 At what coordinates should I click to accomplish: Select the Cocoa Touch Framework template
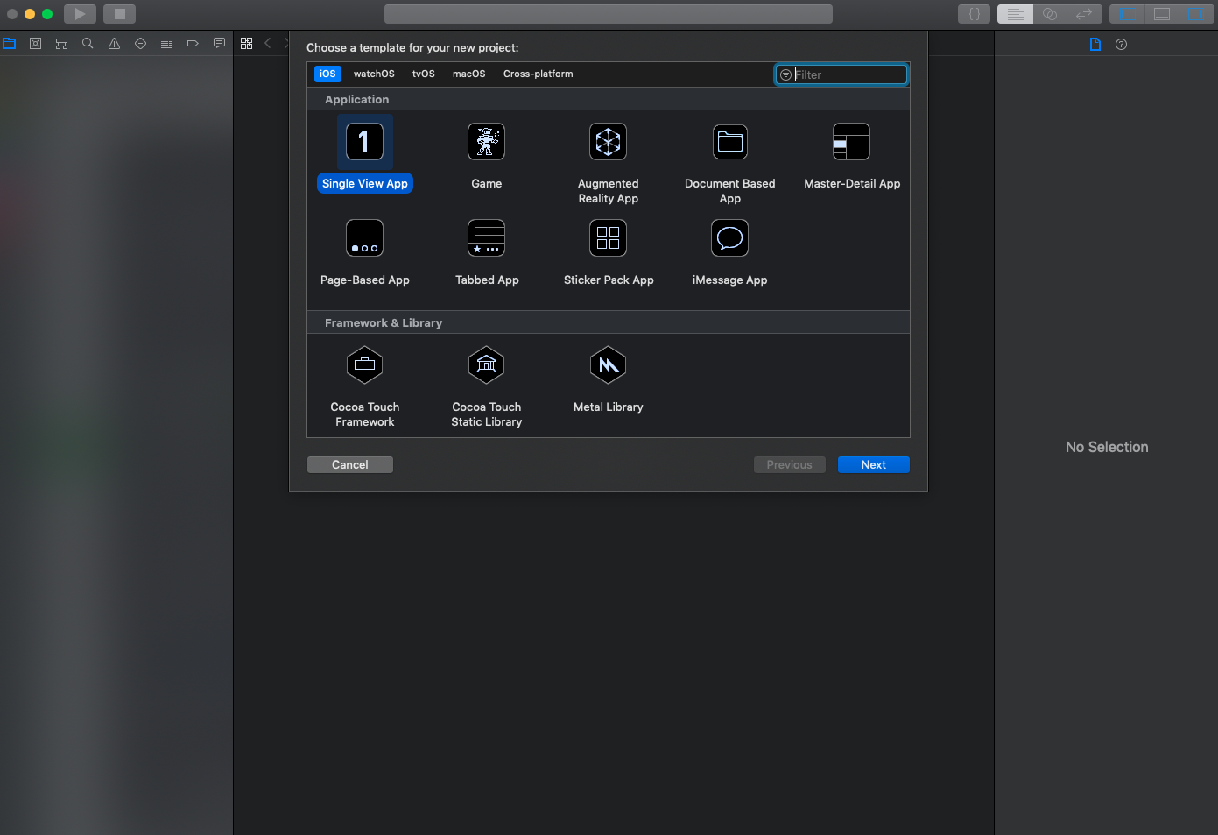pyautogui.click(x=364, y=365)
